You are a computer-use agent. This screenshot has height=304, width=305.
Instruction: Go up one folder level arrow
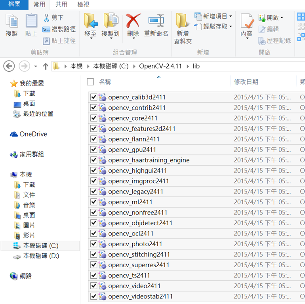pos(46,66)
